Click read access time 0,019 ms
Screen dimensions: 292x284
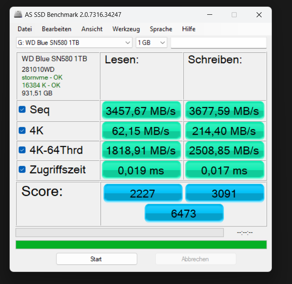141,170
